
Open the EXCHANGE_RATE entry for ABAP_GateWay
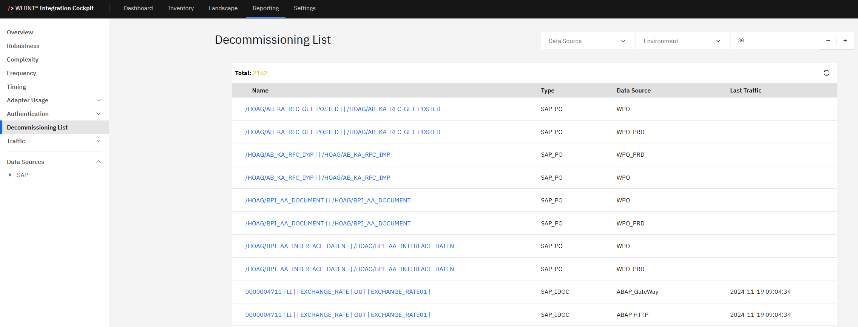pyautogui.click(x=338, y=292)
